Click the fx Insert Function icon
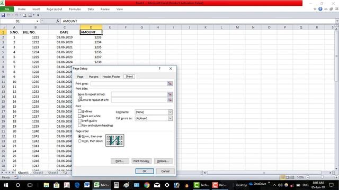The height and width of the screenshot is (190, 339). click(x=58, y=21)
